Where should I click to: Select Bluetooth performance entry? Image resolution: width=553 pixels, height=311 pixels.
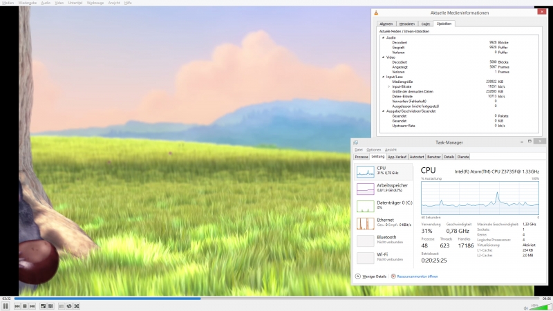pyautogui.click(x=384, y=241)
